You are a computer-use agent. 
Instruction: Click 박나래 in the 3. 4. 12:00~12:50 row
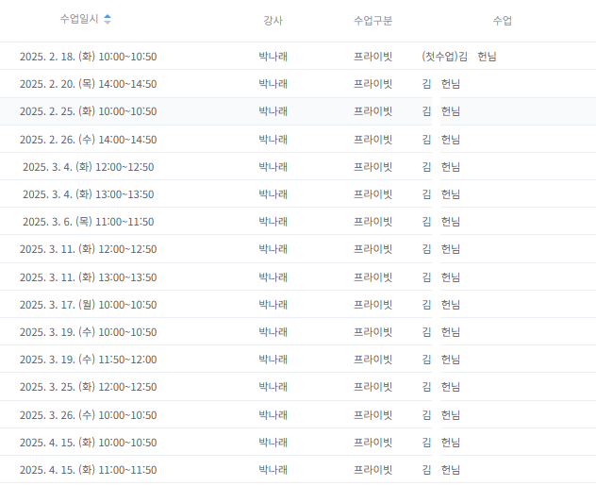273,167
